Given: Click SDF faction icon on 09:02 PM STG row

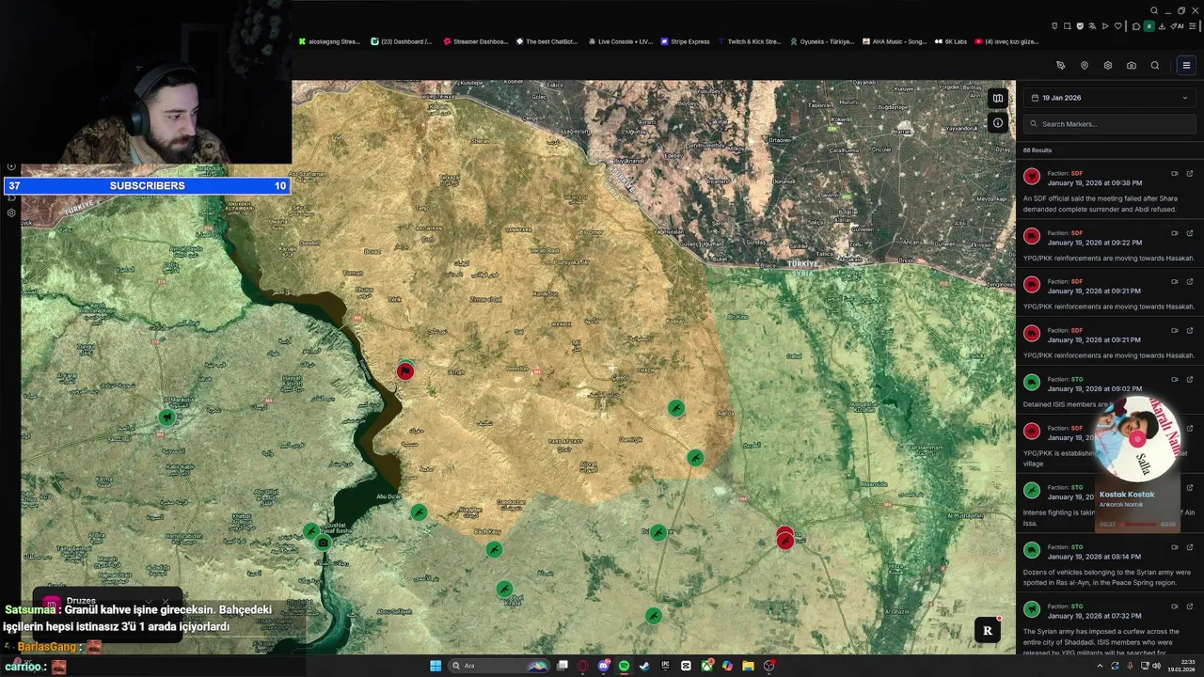Looking at the screenshot, I should point(1032,383).
